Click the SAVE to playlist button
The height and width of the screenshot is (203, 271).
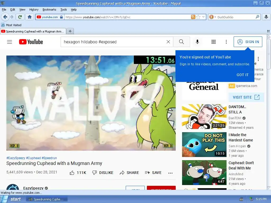click(x=153, y=173)
